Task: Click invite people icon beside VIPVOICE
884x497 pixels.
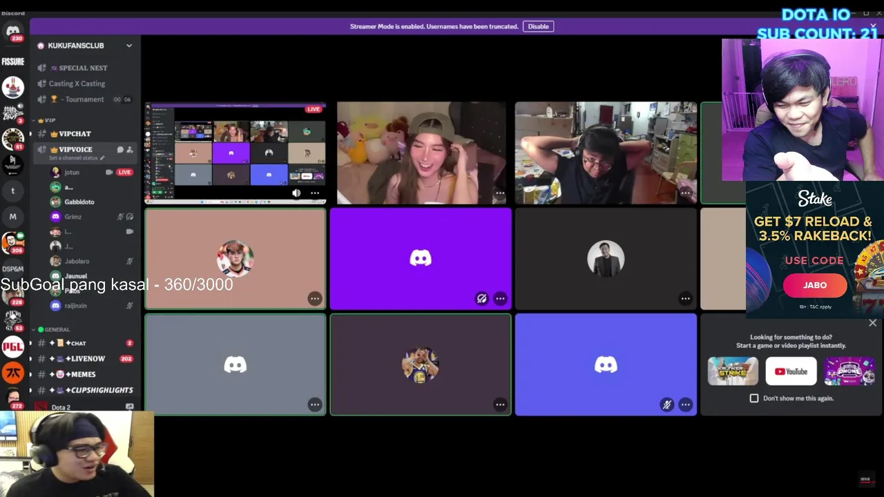Action: (x=130, y=150)
